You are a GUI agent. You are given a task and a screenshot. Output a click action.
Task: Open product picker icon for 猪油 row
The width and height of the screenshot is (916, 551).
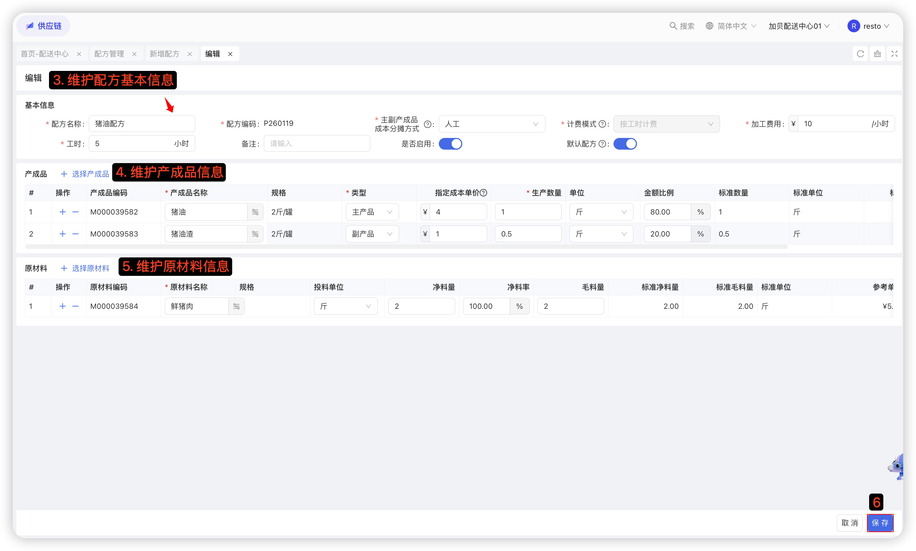255,212
